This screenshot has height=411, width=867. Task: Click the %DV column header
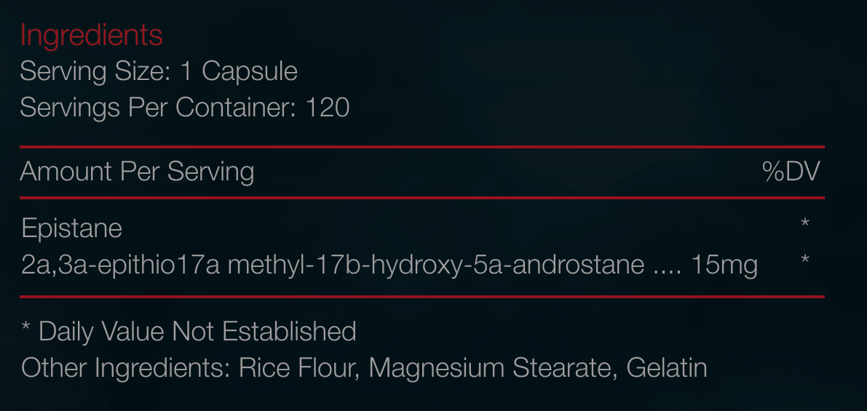(791, 172)
